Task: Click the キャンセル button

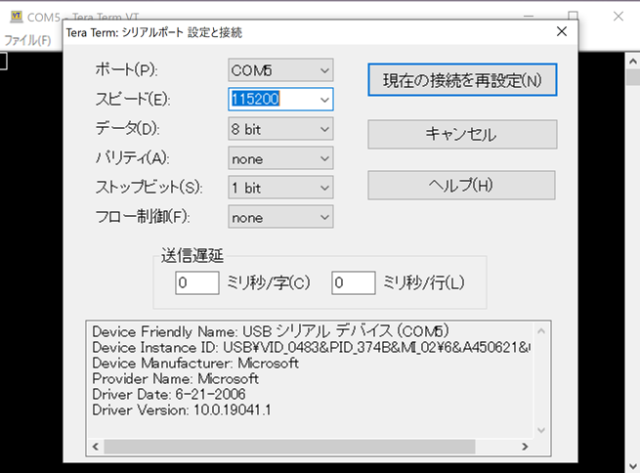Action: [x=462, y=134]
